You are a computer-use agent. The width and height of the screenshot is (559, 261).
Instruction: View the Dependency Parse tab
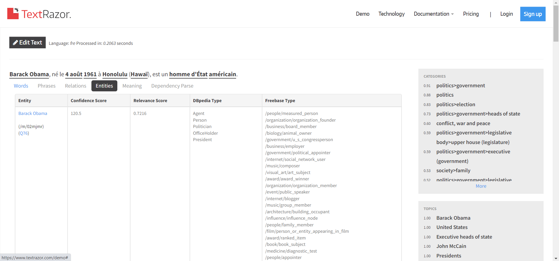[172, 86]
